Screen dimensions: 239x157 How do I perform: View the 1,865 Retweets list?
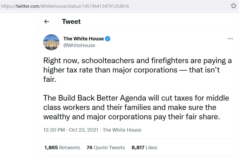click(x=62, y=147)
